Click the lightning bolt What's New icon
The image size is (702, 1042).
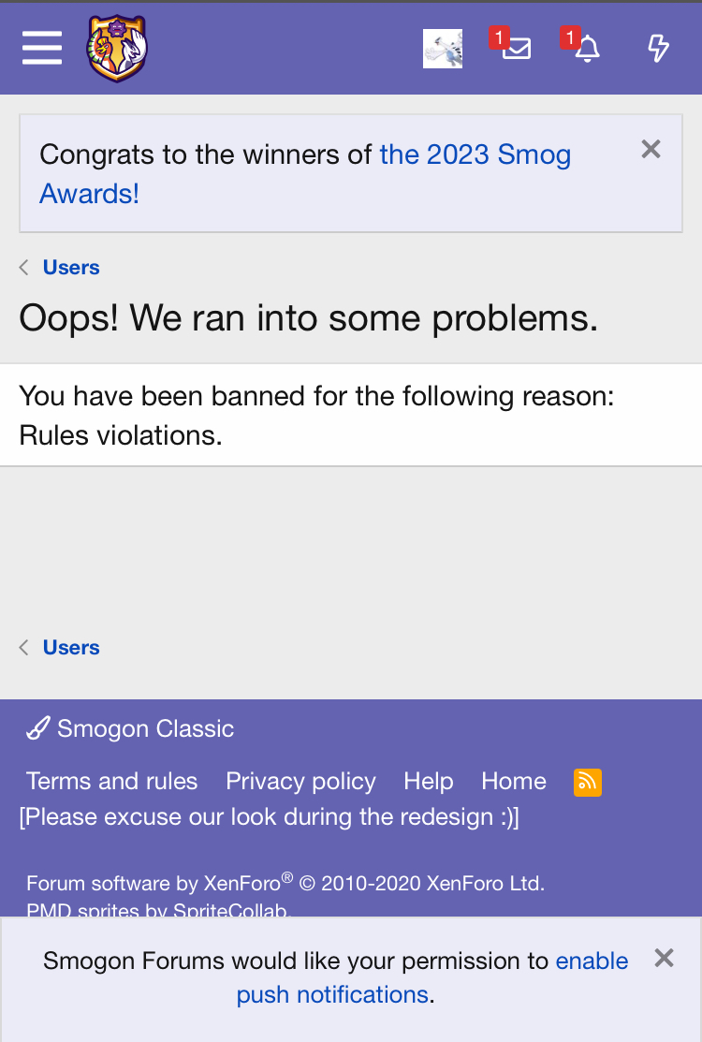pyautogui.click(x=659, y=49)
